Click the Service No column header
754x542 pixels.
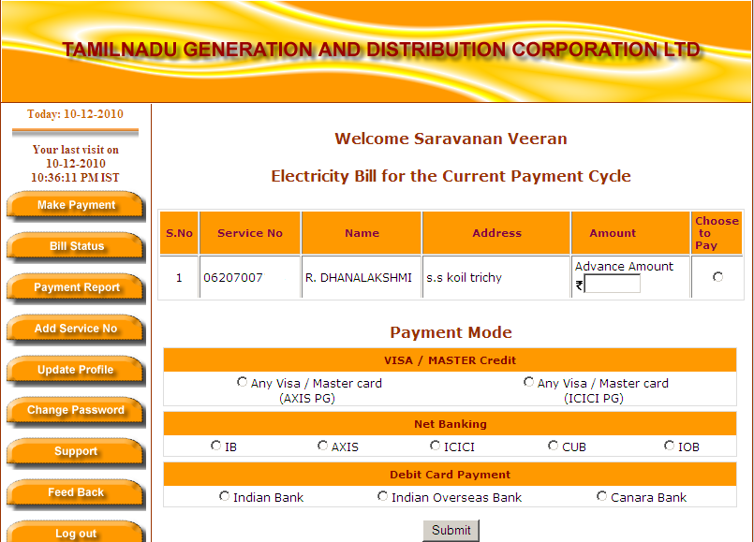(x=249, y=233)
